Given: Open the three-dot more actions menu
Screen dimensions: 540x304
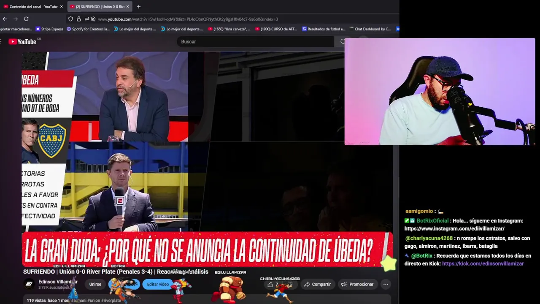Looking at the screenshot, I should coord(386,284).
